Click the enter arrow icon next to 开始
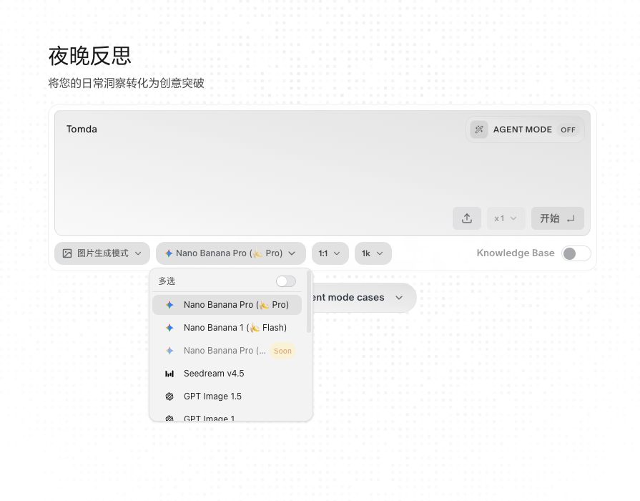Image resolution: width=640 pixels, height=501 pixels. click(570, 218)
